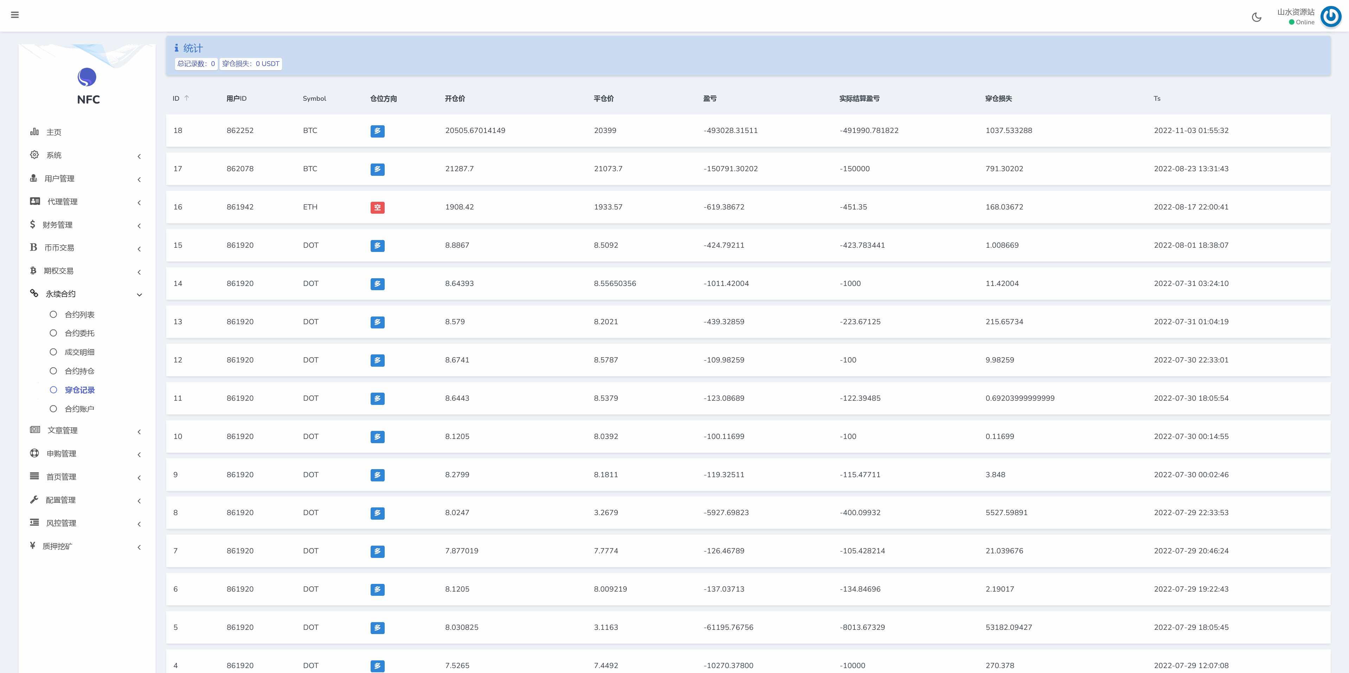
Task: Open 主页 via the home chart icon
Action: click(34, 132)
